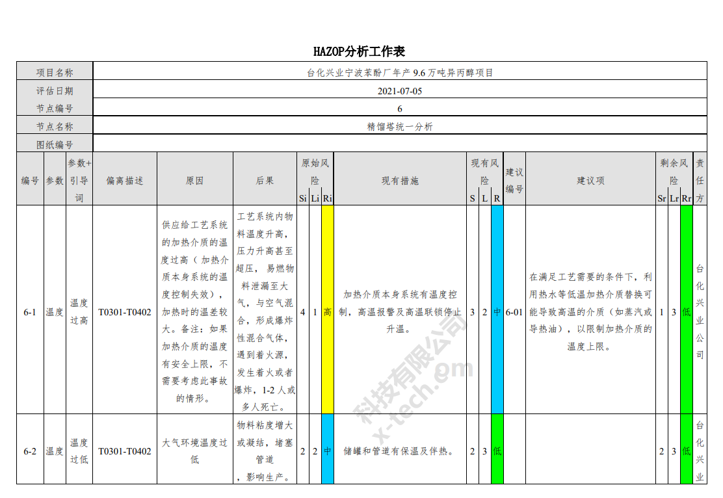Click the 原因 column header
Screen dimensions: 723x498
point(195,179)
